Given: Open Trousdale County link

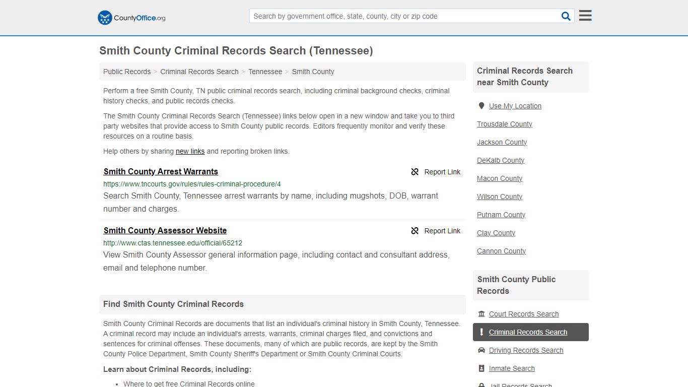Looking at the screenshot, I should pos(505,124).
